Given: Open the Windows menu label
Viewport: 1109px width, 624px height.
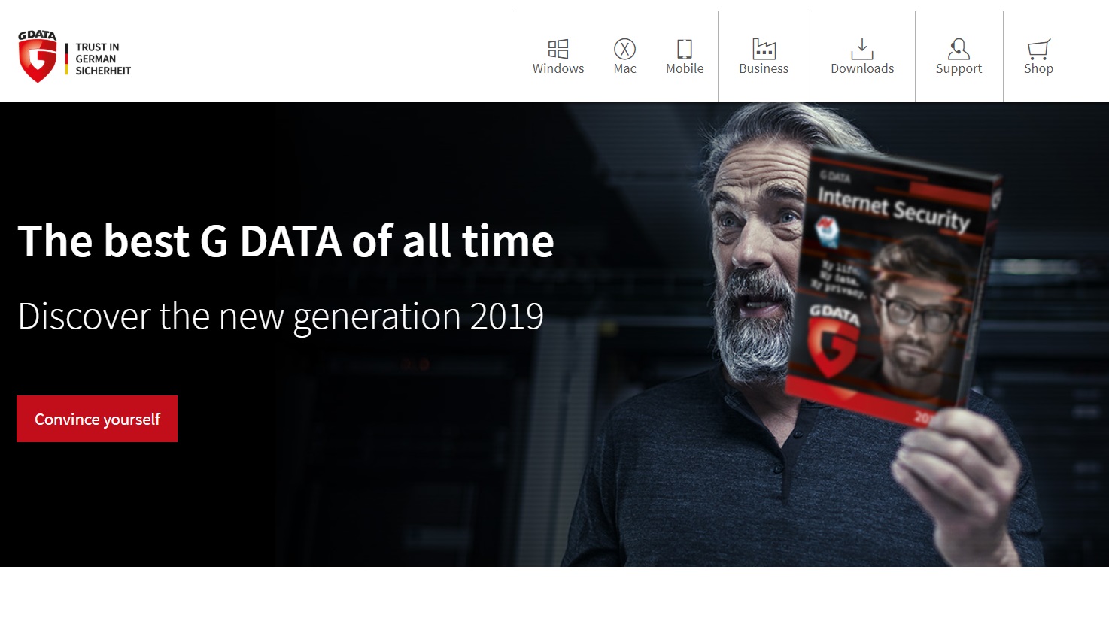Looking at the screenshot, I should 558,68.
